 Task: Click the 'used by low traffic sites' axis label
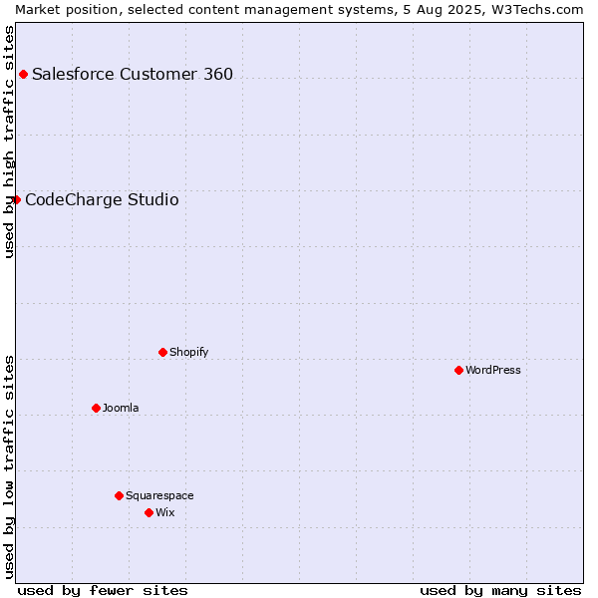(x=9, y=468)
